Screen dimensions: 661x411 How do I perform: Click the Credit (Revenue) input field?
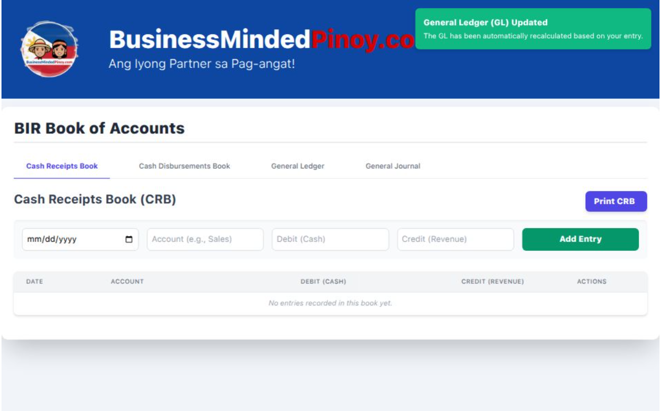[x=455, y=239]
